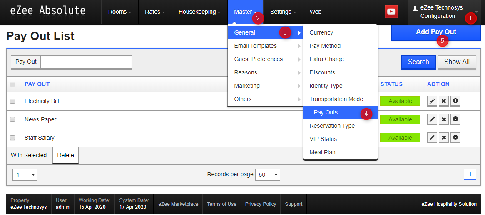The image size is (485, 215).
Task: Open the YouTube video icon
Action: pyautogui.click(x=391, y=12)
